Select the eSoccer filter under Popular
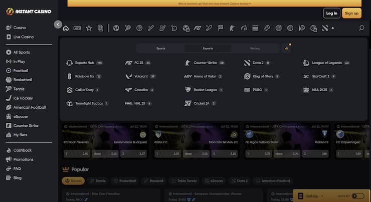This screenshot has width=371, height=202. (214, 181)
